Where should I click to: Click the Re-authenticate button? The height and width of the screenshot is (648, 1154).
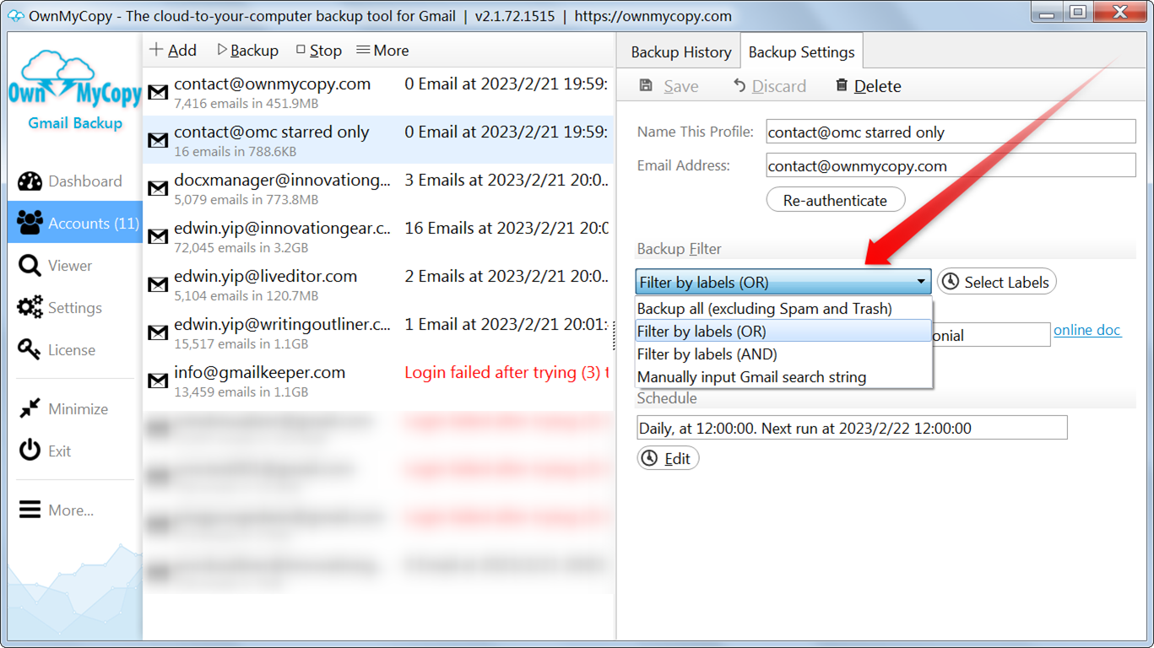coord(835,200)
